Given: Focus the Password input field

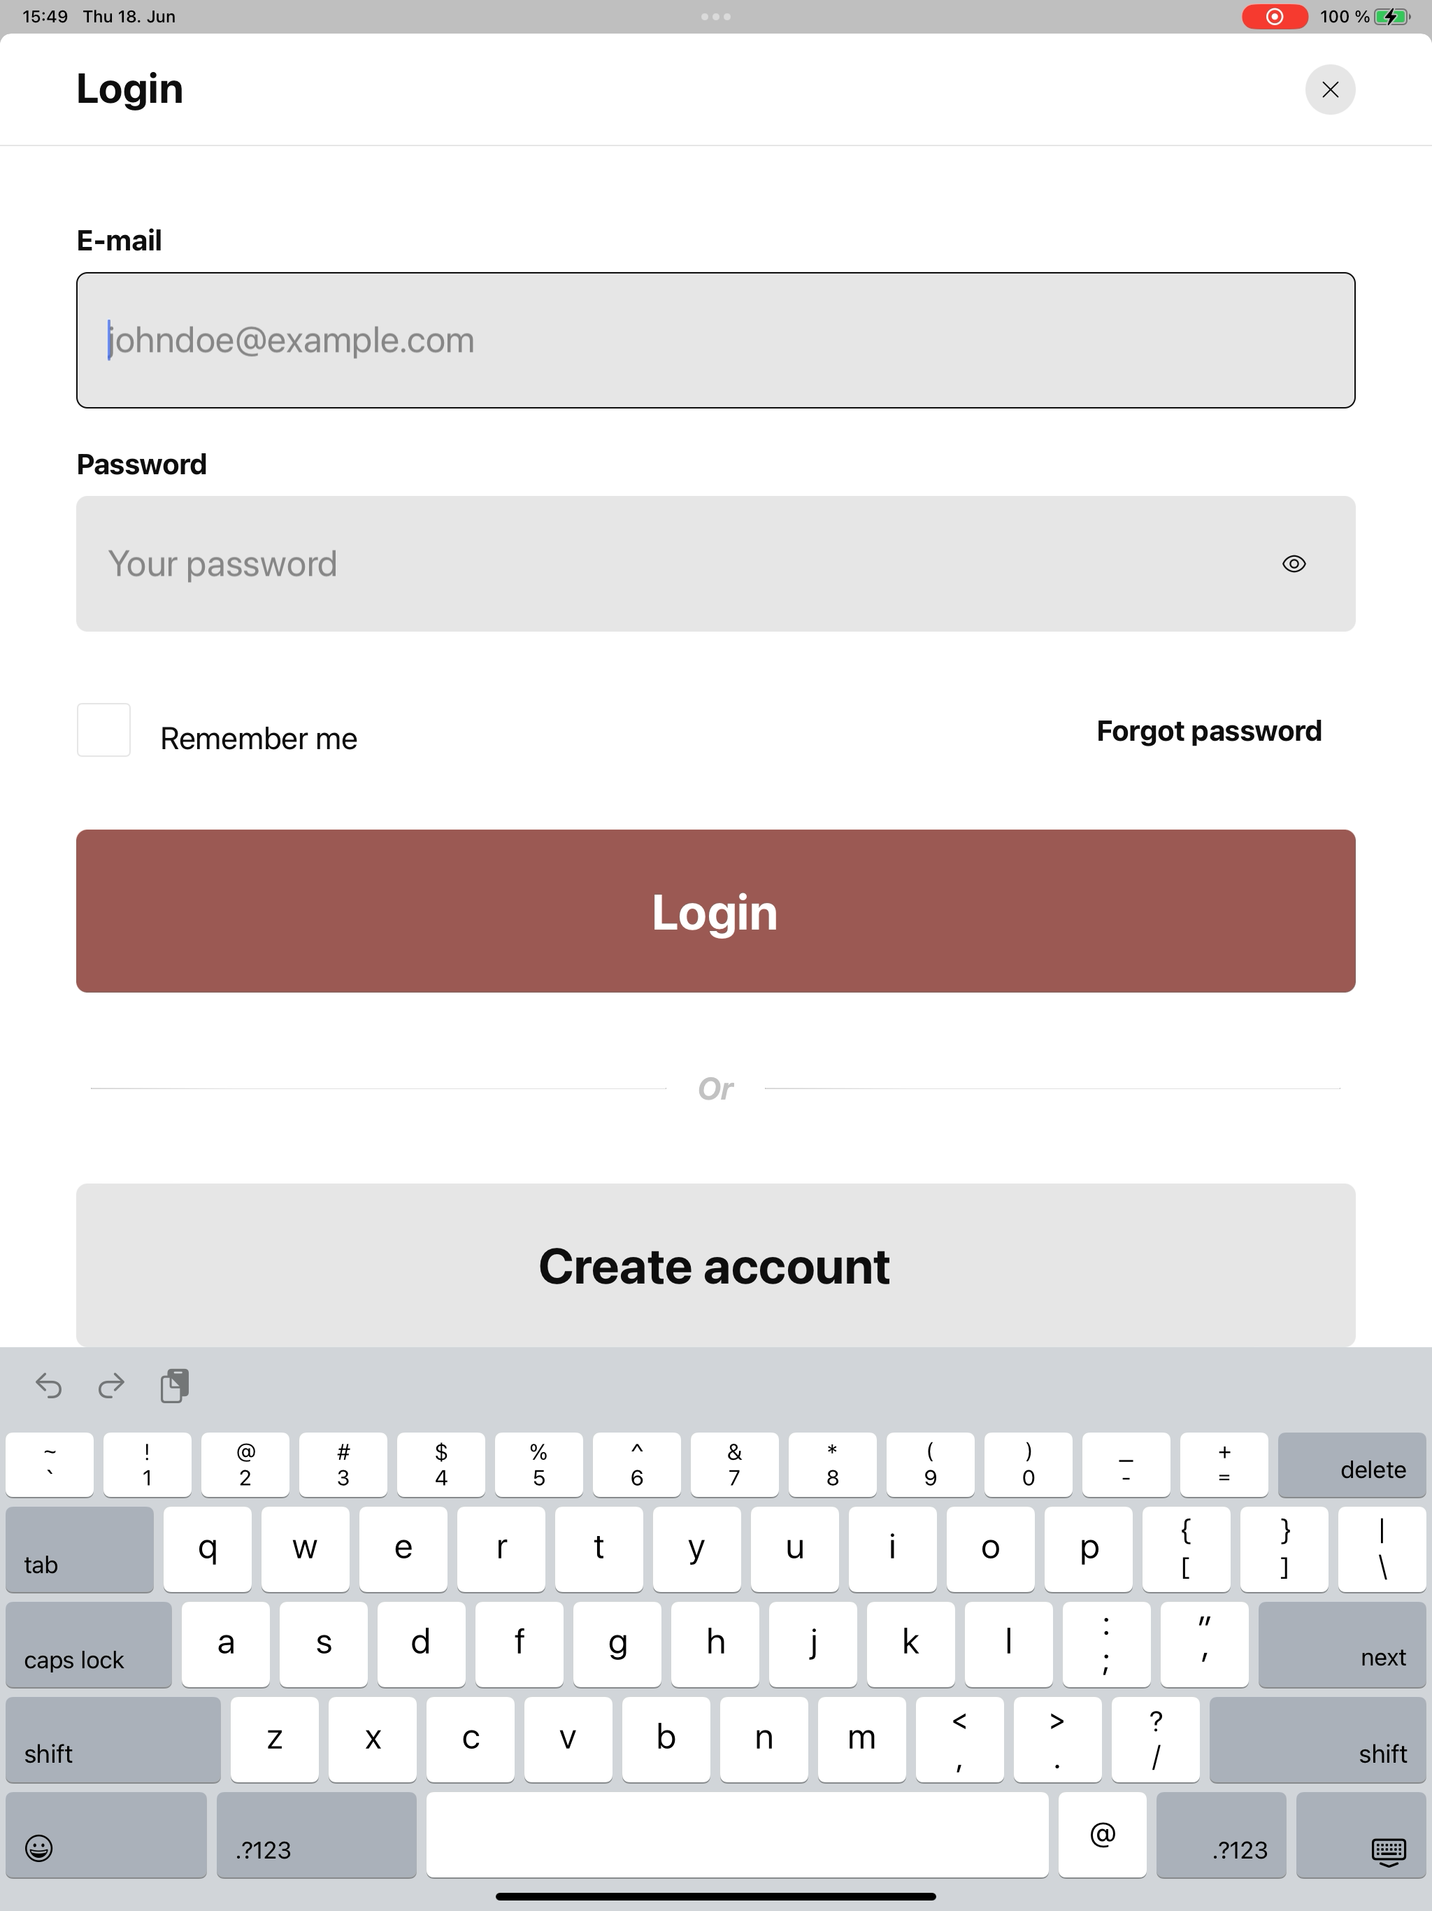Looking at the screenshot, I should coord(716,564).
